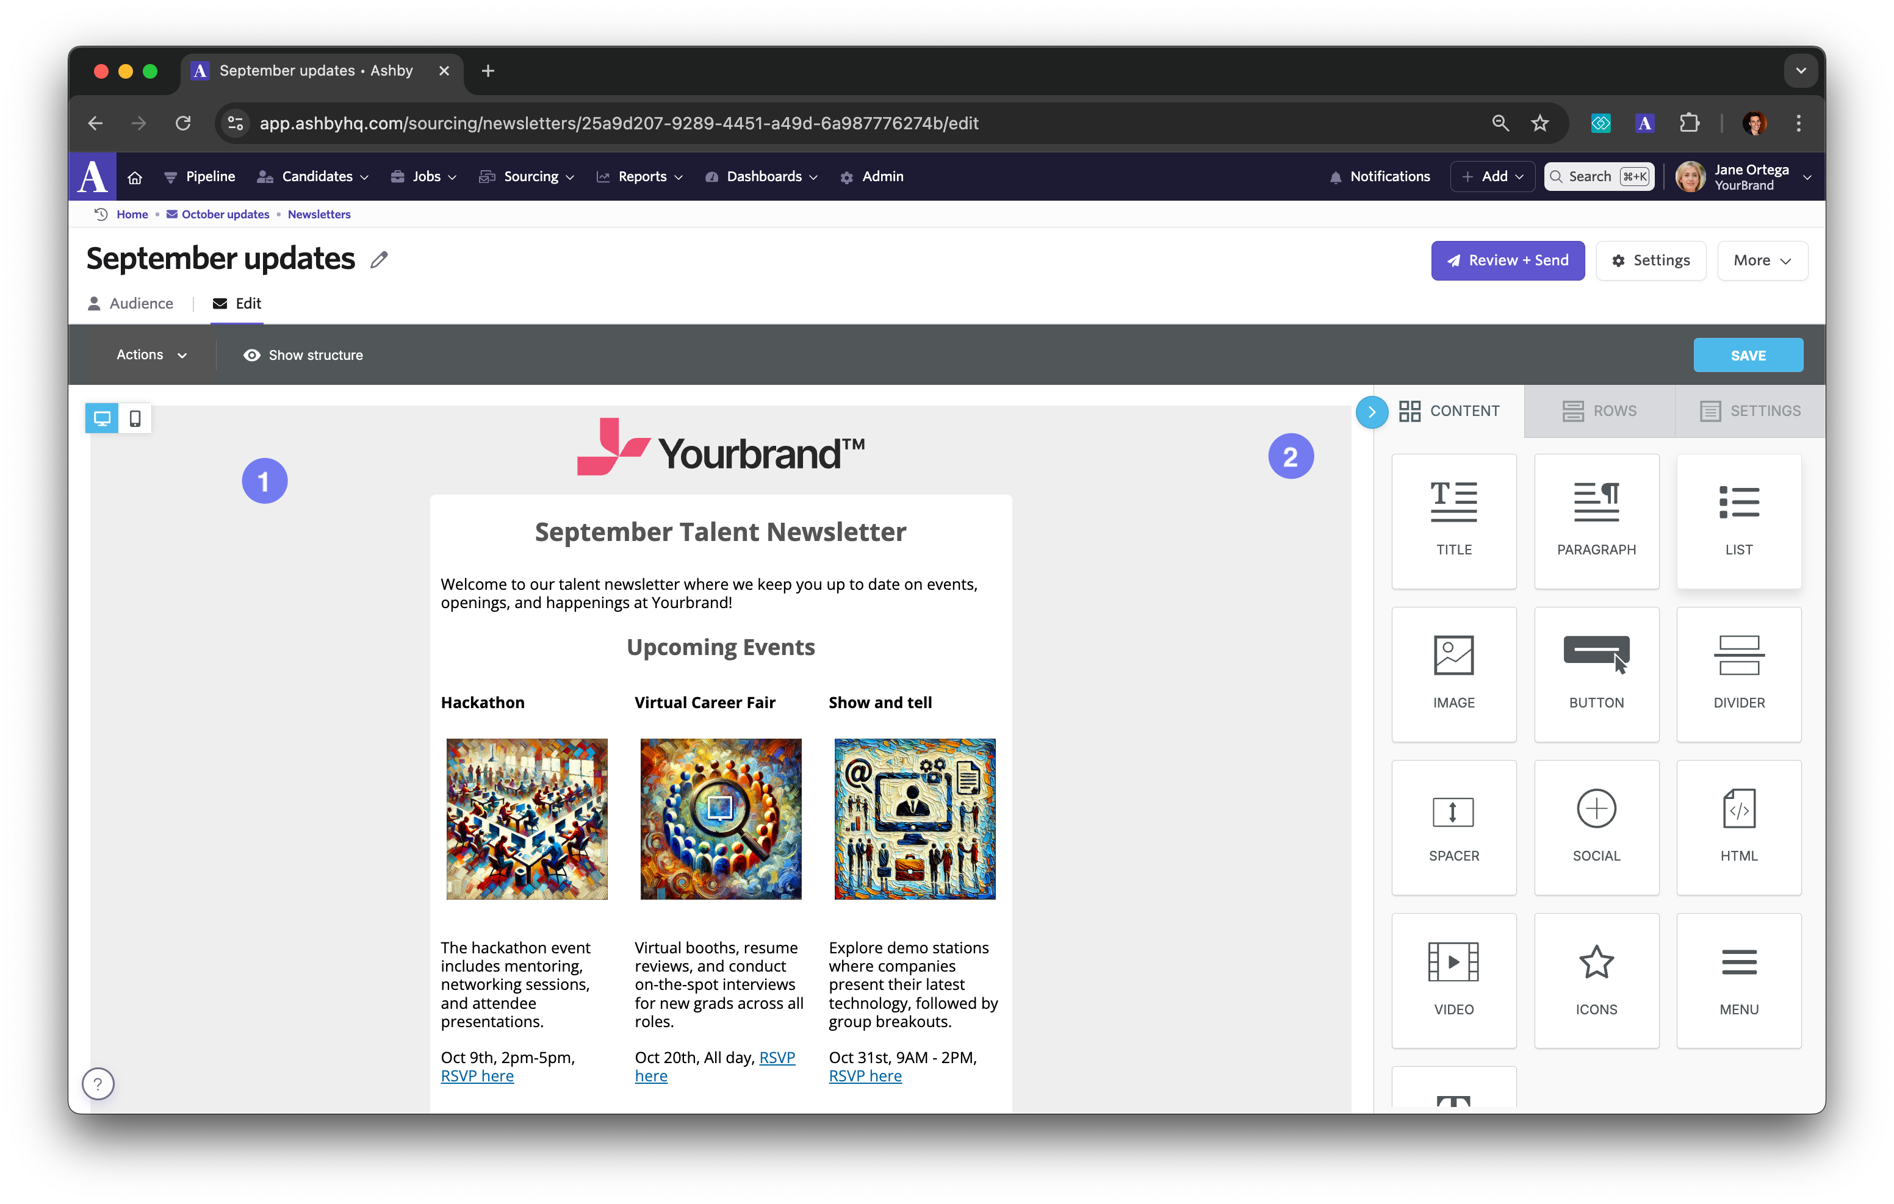Image resolution: width=1894 pixels, height=1204 pixels.
Task: Expand the Sourcing menu
Action: [527, 177]
